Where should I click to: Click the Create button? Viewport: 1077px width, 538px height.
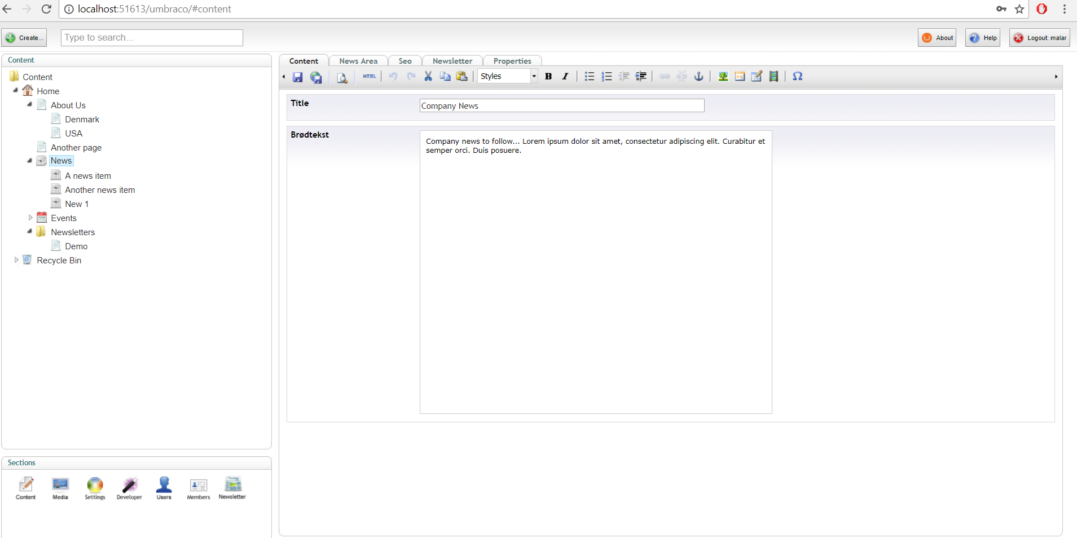point(24,38)
